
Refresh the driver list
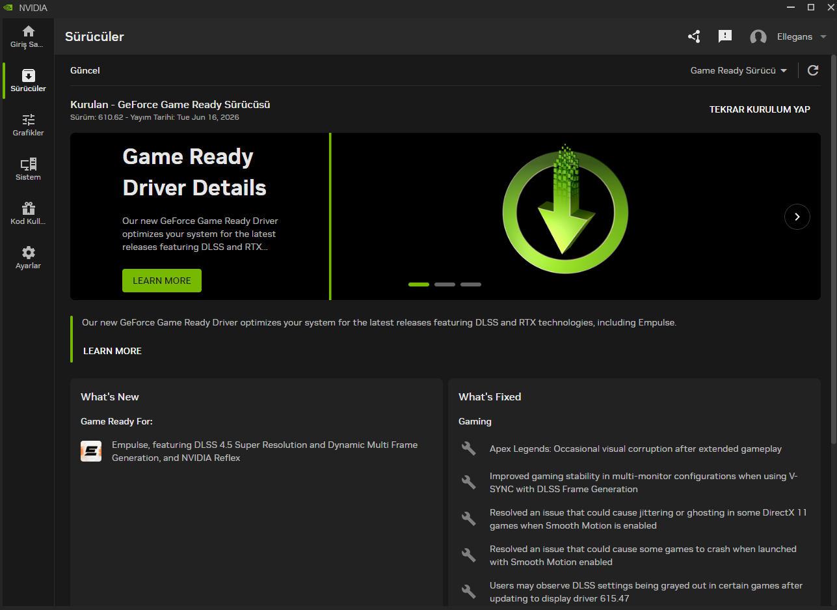coord(813,70)
